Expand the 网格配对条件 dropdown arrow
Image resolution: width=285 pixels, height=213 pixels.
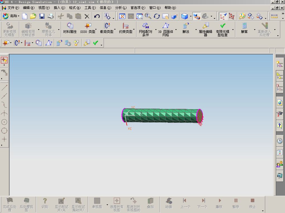click(156, 30)
